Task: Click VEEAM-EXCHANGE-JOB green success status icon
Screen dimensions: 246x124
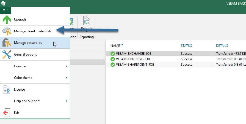Action: 113,54
